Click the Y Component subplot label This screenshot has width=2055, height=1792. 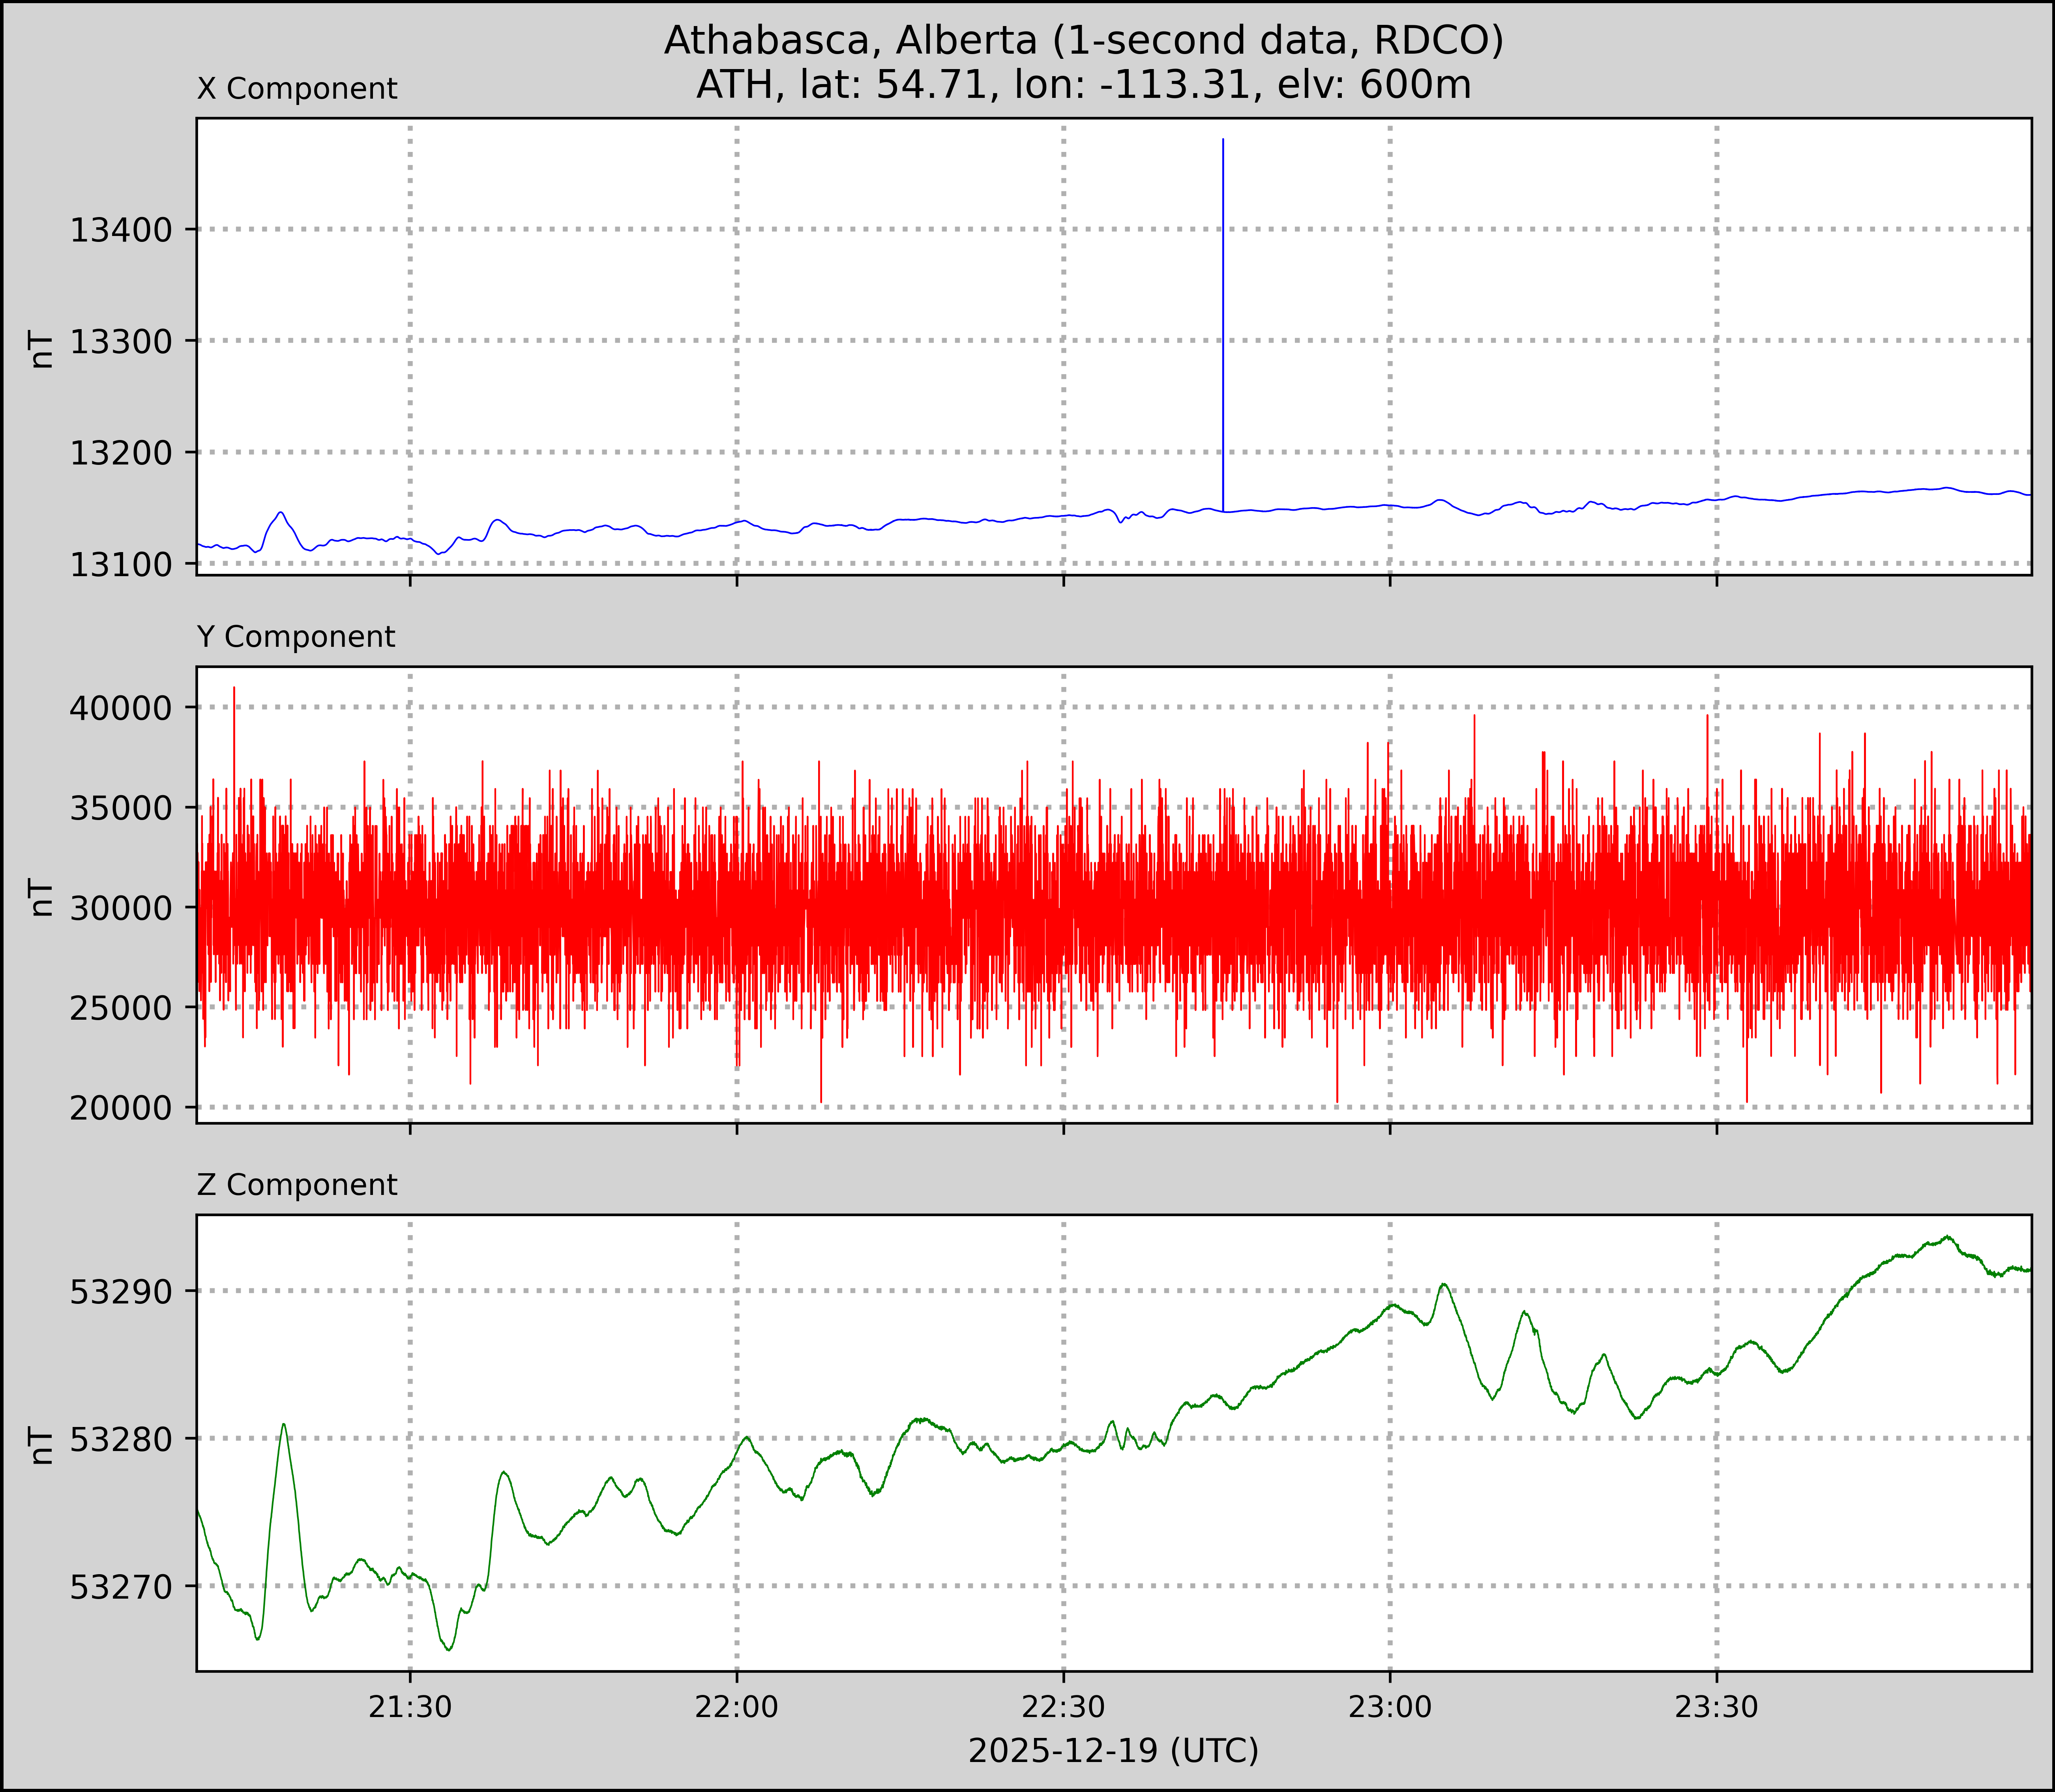click(x=296, y=637)
